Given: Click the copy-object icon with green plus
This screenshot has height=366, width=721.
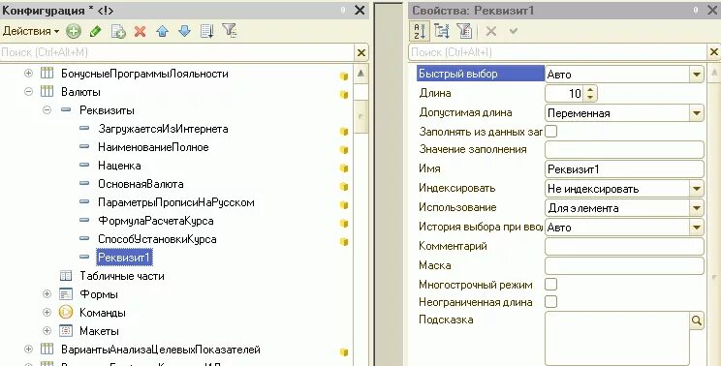Looking at the screenshot, I should (118, 31).
